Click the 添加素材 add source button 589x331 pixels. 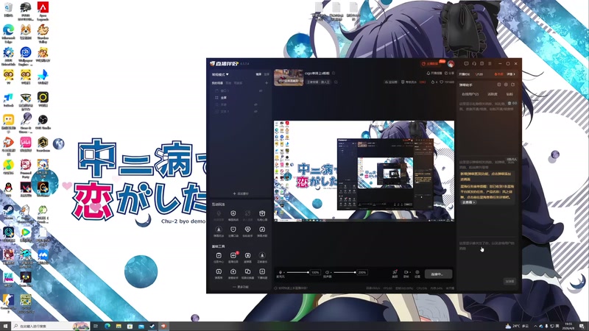tap(241, 193)
